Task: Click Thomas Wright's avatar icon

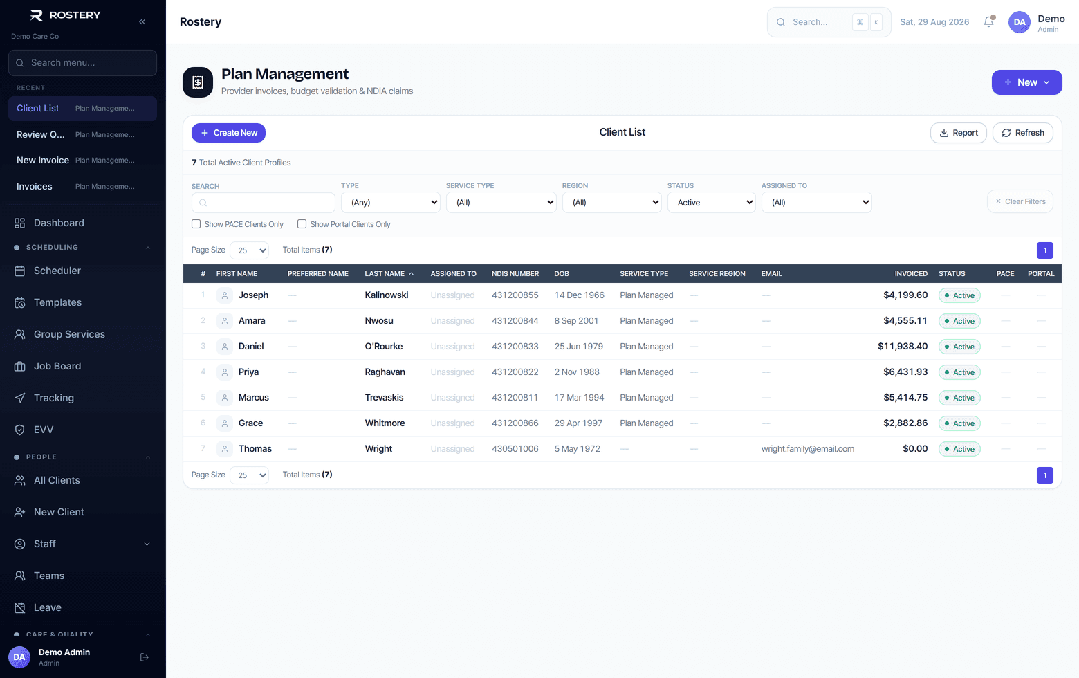Action: pyautogui.click(x=225, y=449)
